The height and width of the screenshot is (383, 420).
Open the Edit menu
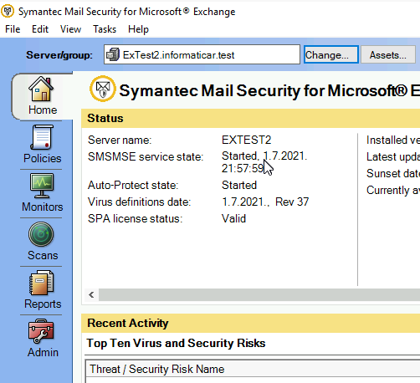(x=40, y=29)
